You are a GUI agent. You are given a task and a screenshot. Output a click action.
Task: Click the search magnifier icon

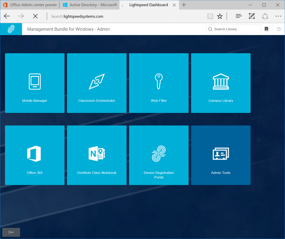pos(210,29)
